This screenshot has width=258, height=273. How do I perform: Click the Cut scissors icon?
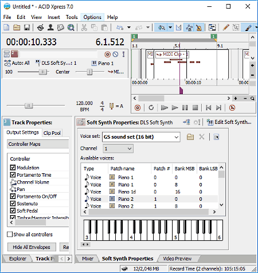[84, 28]
